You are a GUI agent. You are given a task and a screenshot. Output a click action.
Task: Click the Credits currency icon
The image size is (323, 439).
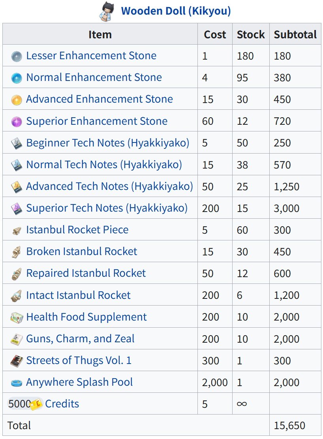coord(36,404)
